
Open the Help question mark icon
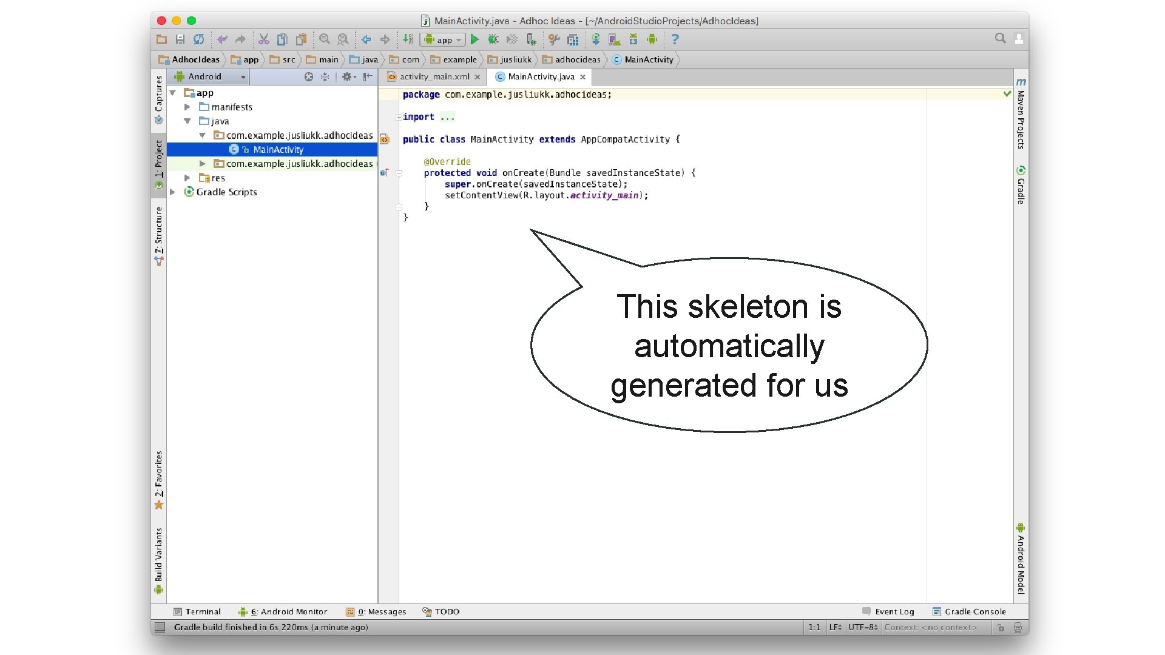675,39
